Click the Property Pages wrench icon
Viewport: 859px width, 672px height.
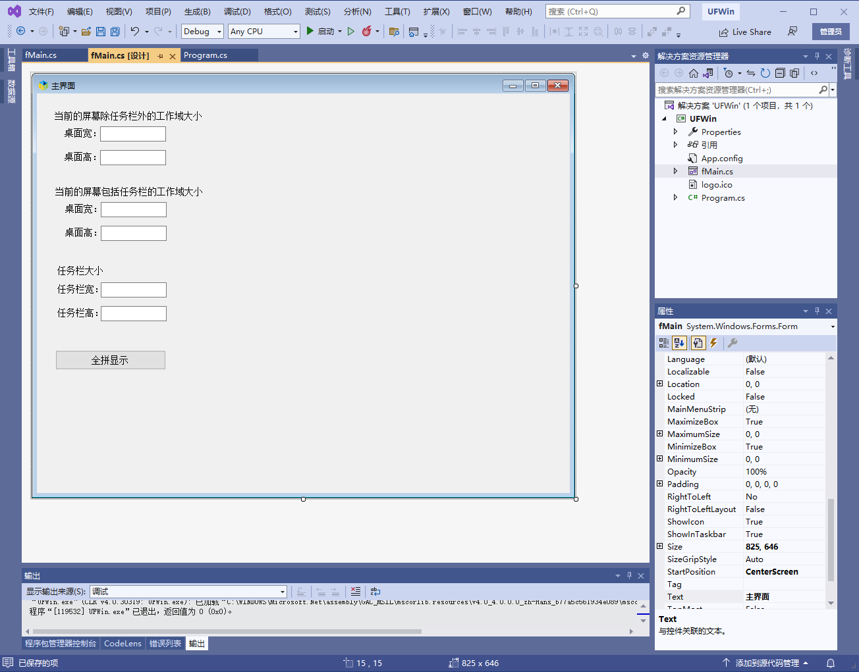733,343
